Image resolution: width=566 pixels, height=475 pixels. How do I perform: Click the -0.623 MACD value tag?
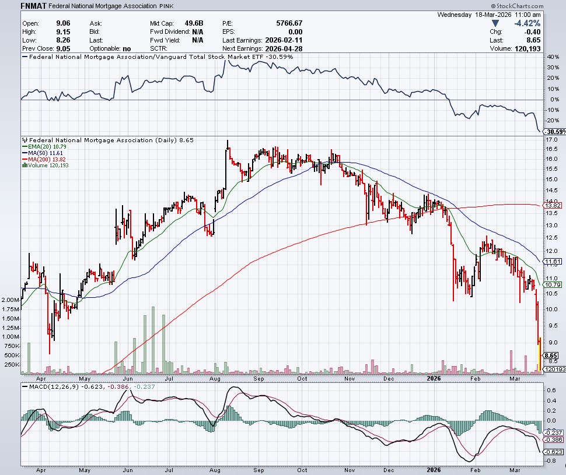coord(551,452)
